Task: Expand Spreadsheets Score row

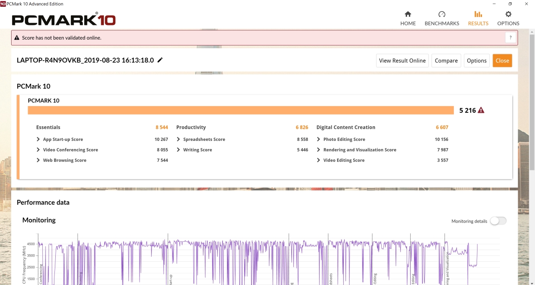Action: pyautogui.click(x=178, y=140)
